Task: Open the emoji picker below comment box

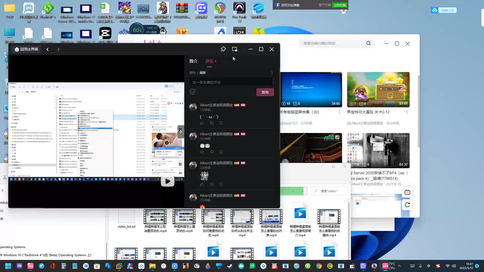Action: [x=192, y=92]
